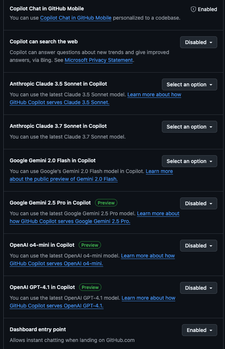Open the Gemini 2.0 Flash public preview link
Image resolution: width=225 pixels, height=349 pixels.
[63, 179]
